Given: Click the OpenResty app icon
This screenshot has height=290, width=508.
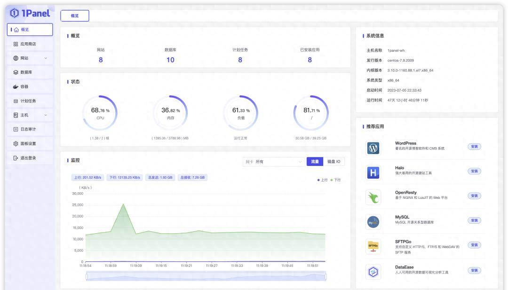Looking at the screenshot, I should 373,197.
